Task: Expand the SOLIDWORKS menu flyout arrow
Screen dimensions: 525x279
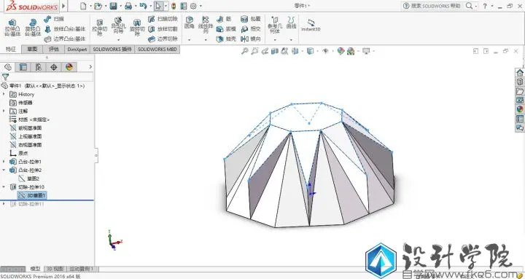Action: (63, 6)
